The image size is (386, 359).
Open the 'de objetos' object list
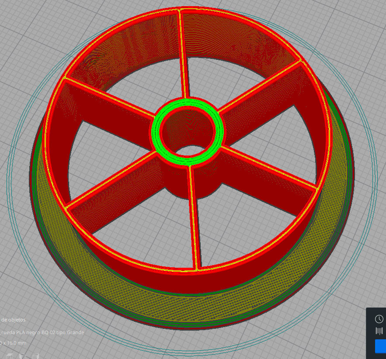pyautogui.click(x=13, y=320)
